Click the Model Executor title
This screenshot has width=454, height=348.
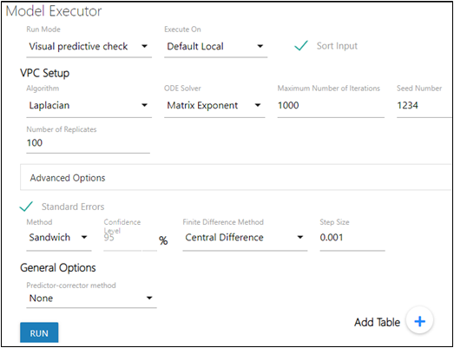(54, 11)
